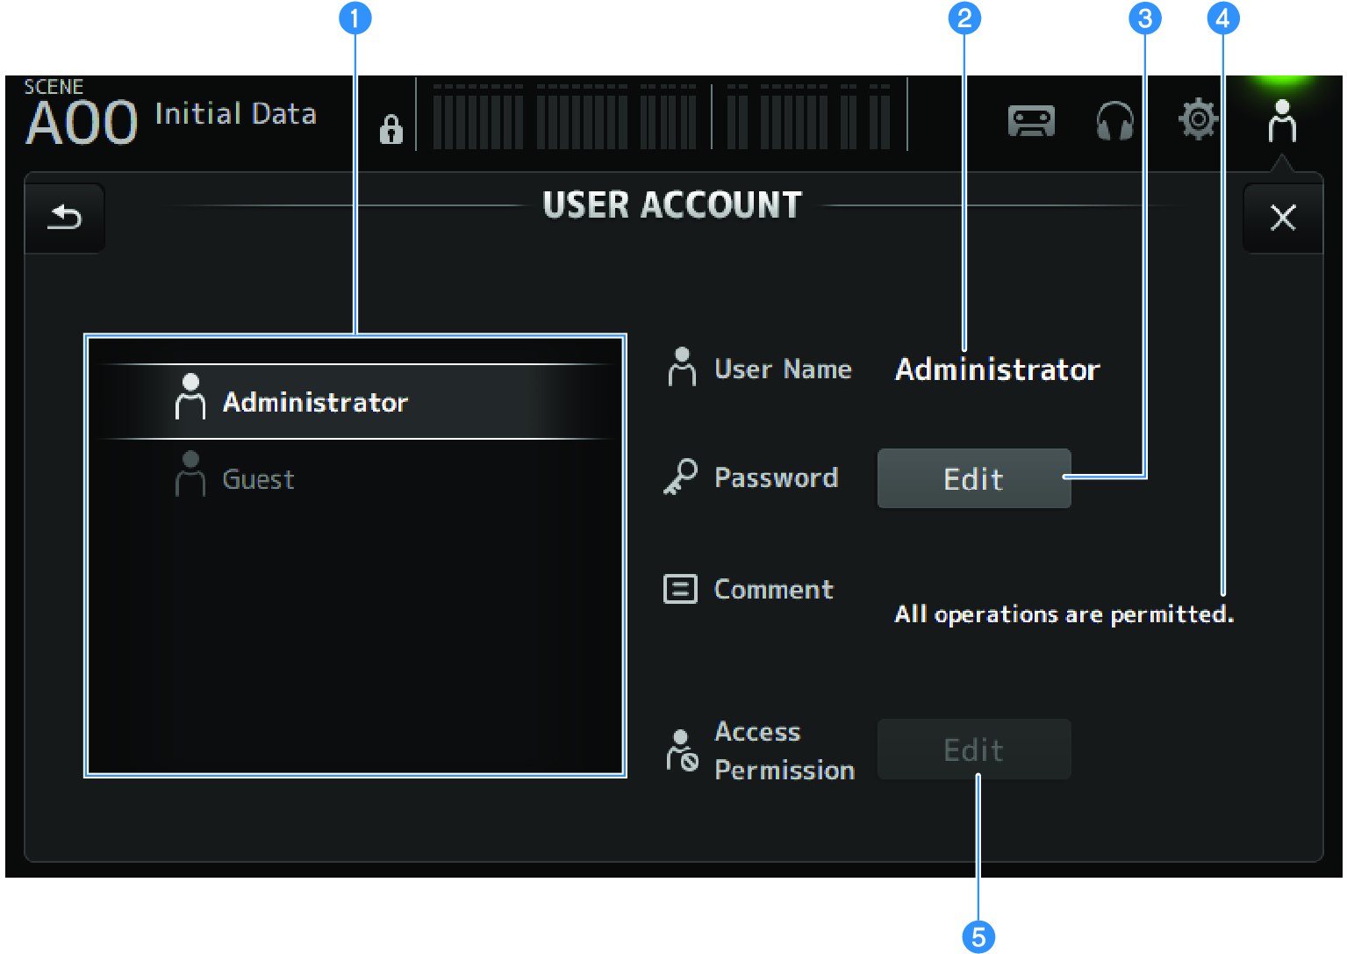Image resolution: width=1347 pixels, height=954 pixels.
Task: Tap the Initial Data scene title
Action: click(x=235, y=114)
